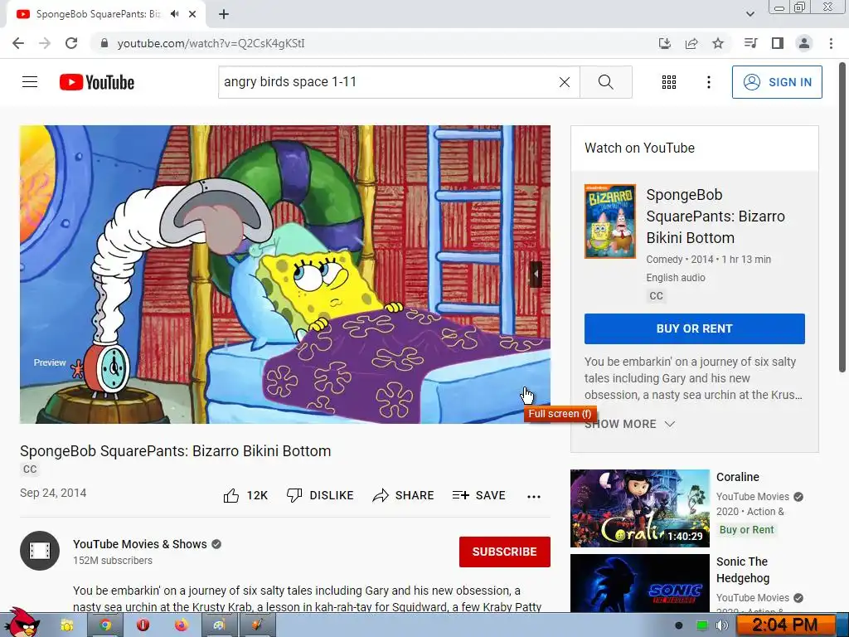Image resolution: width=849 pixels, height=637 pixels.
Task: Open a new tab with the plus button
Action: (x=224, y=14)
